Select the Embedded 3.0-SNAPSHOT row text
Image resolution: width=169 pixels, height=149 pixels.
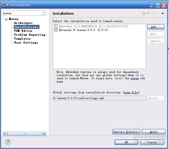pyautogui.click(x=94, y=26)
